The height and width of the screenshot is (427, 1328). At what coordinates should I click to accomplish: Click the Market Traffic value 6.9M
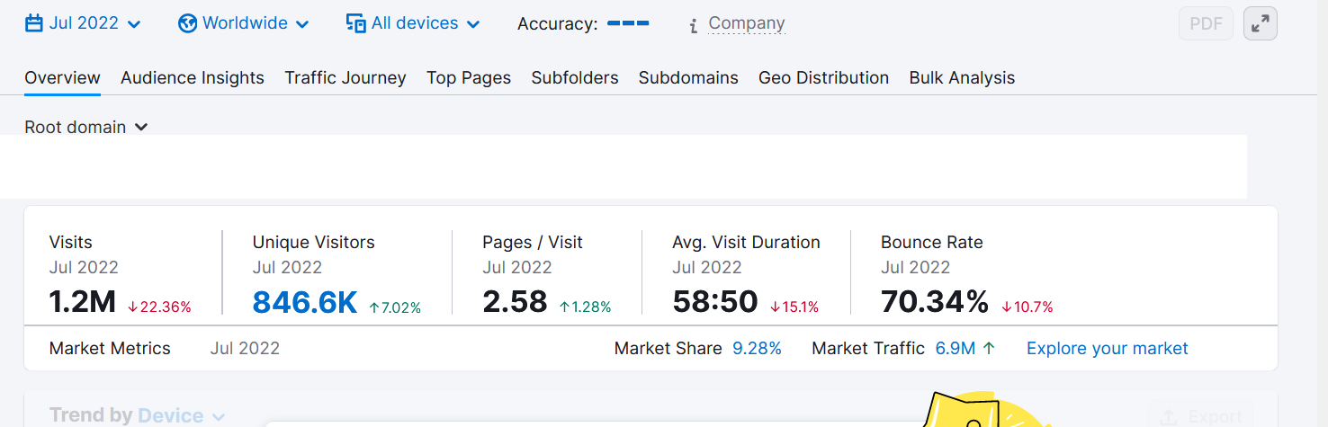coord(956,349)
